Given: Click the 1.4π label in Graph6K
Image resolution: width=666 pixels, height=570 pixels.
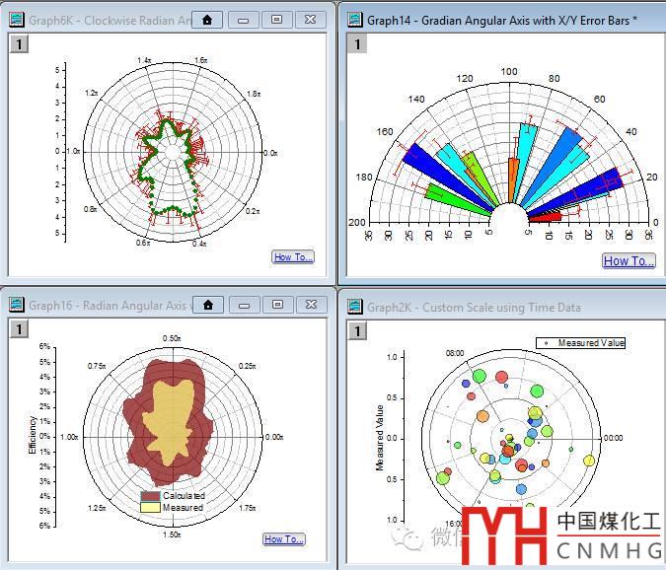Looking at the screenshot, I should (x=144, y=60).
